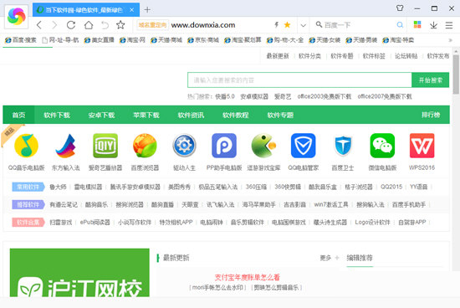460x308 pixels.
Task: Expand bookmarks bar overflow chevron
Action: click(x=450, y=40)
